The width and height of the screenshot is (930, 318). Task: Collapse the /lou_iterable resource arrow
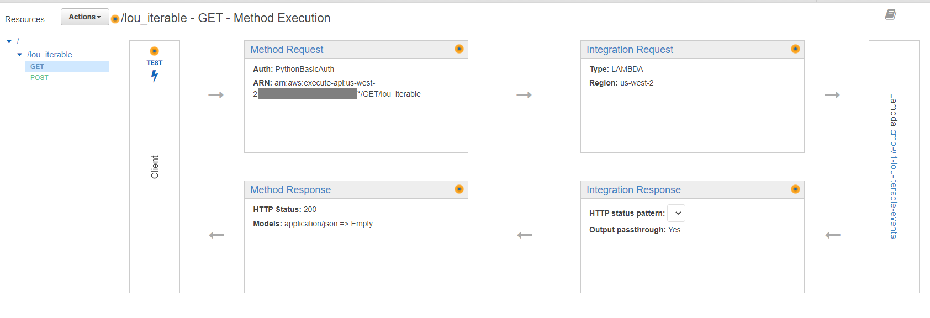tap(20, 55)
